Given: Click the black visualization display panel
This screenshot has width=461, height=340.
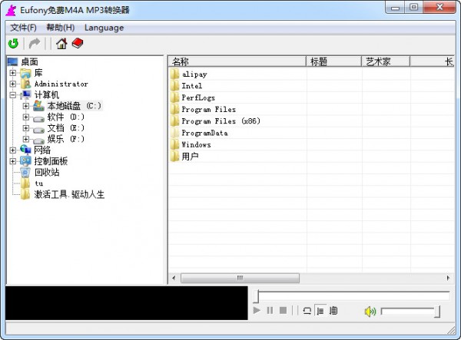Looking at the screenshot, I should pos(127,303).
